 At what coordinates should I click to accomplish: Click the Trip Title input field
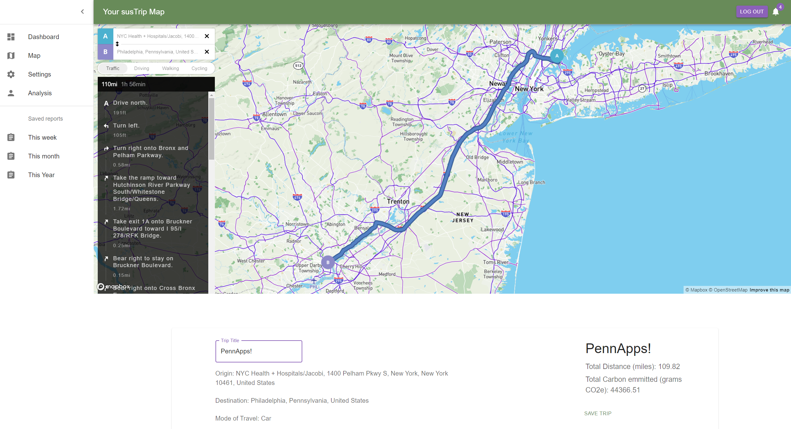259,351
